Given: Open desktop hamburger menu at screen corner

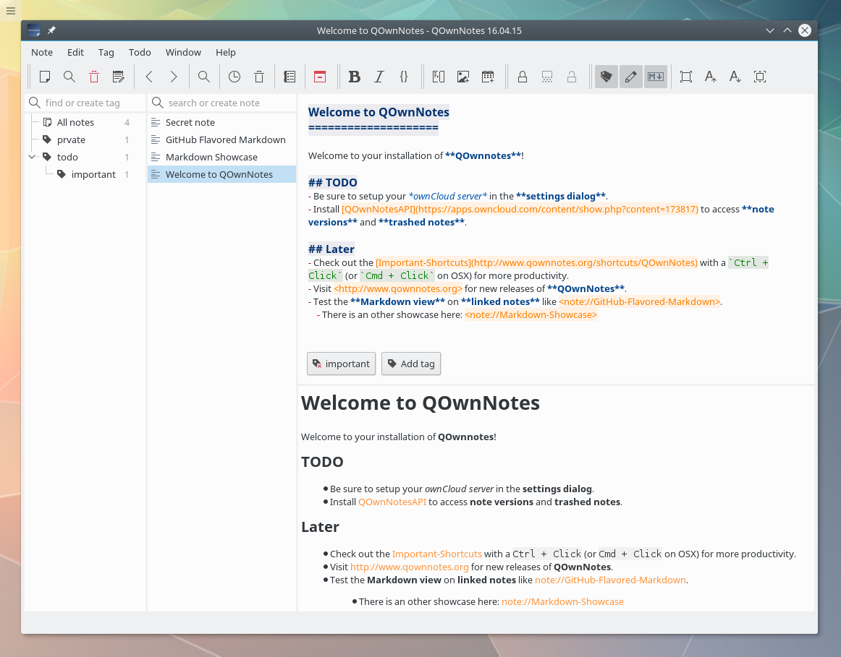Looking at the screenshot, I should [11, 10].
